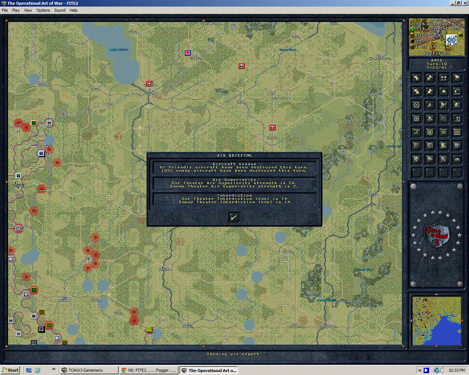Click the taskbar clock showing 10:33 PM

457,370
